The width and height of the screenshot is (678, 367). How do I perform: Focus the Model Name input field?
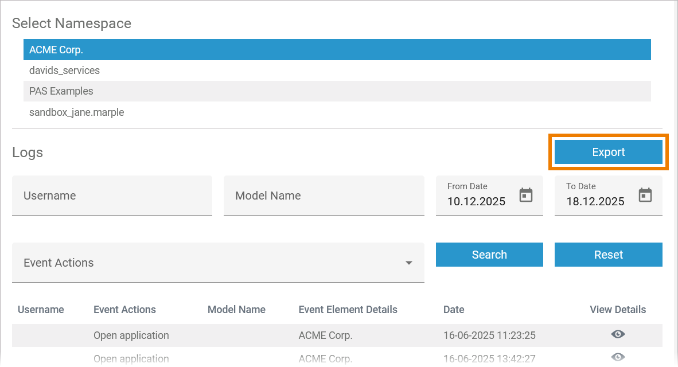324,196
